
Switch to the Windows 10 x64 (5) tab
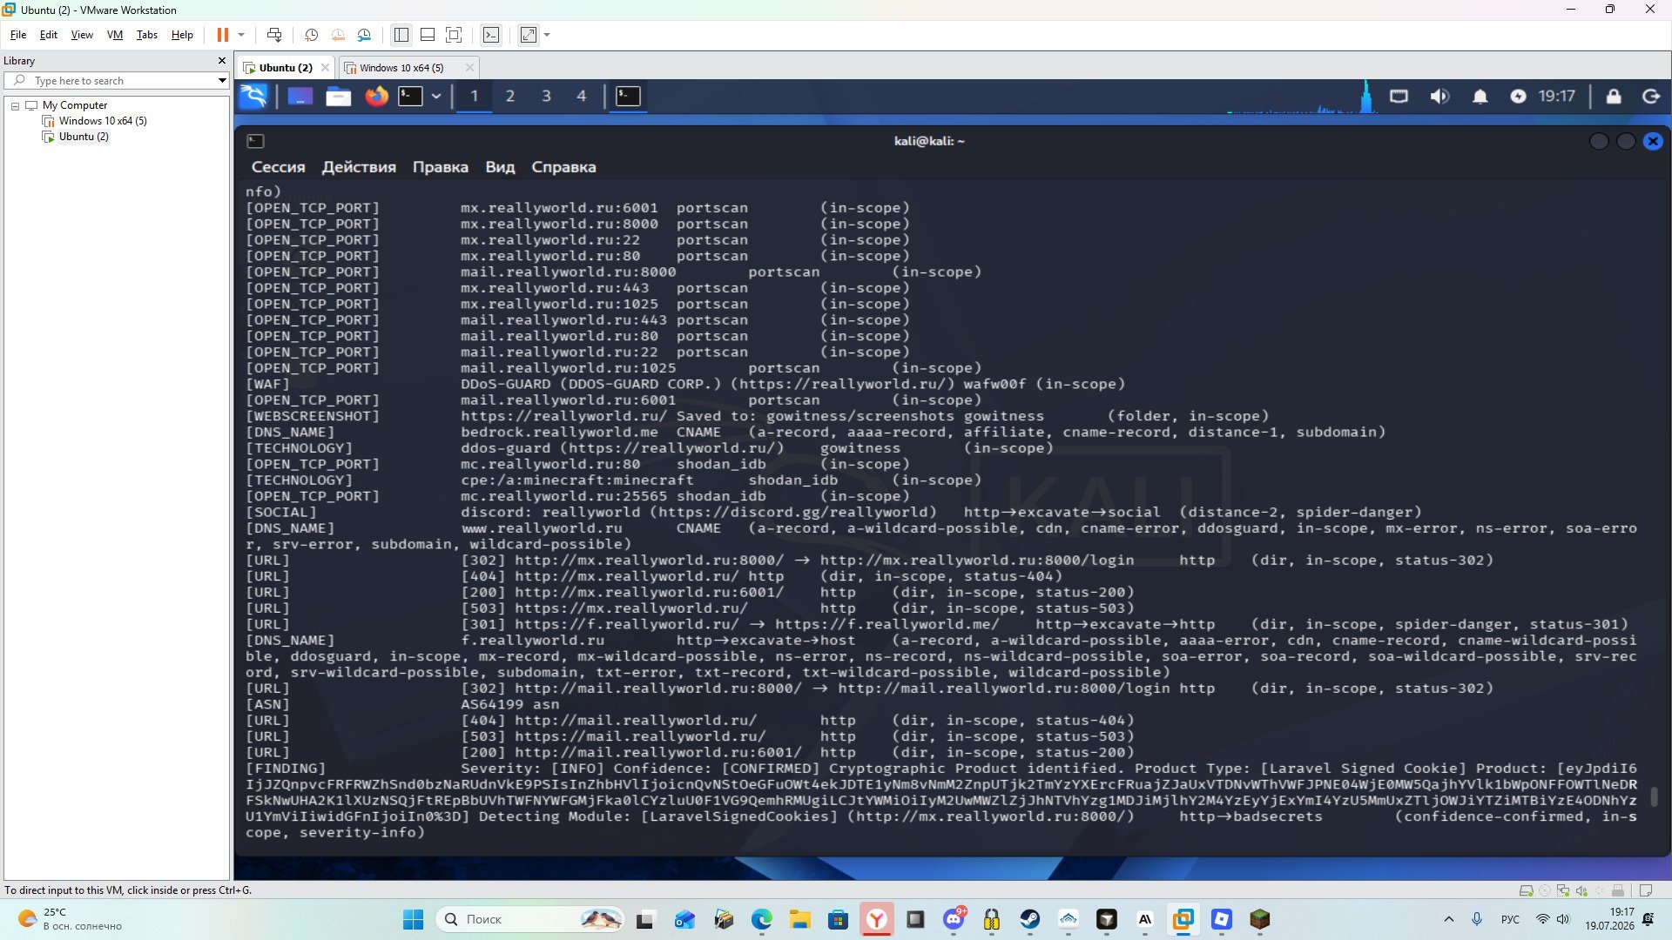click(401, 68)
